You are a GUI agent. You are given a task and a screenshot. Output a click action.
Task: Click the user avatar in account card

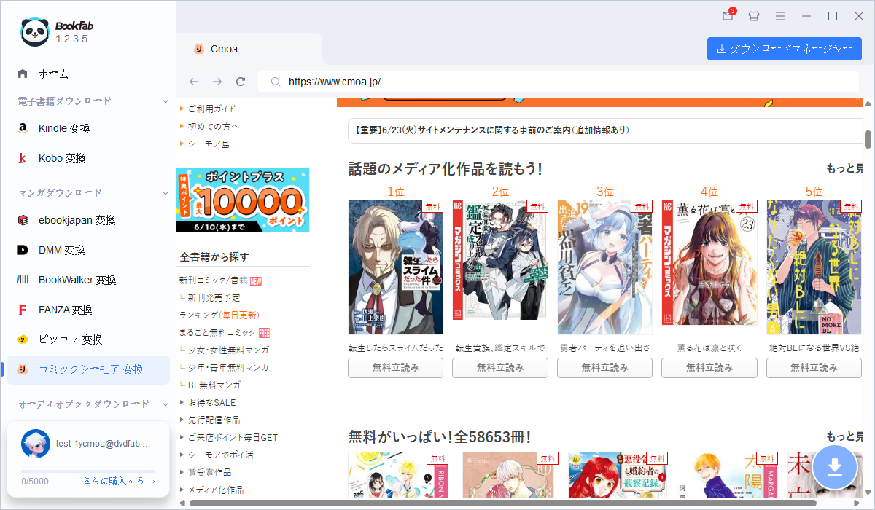coord(35,443)
